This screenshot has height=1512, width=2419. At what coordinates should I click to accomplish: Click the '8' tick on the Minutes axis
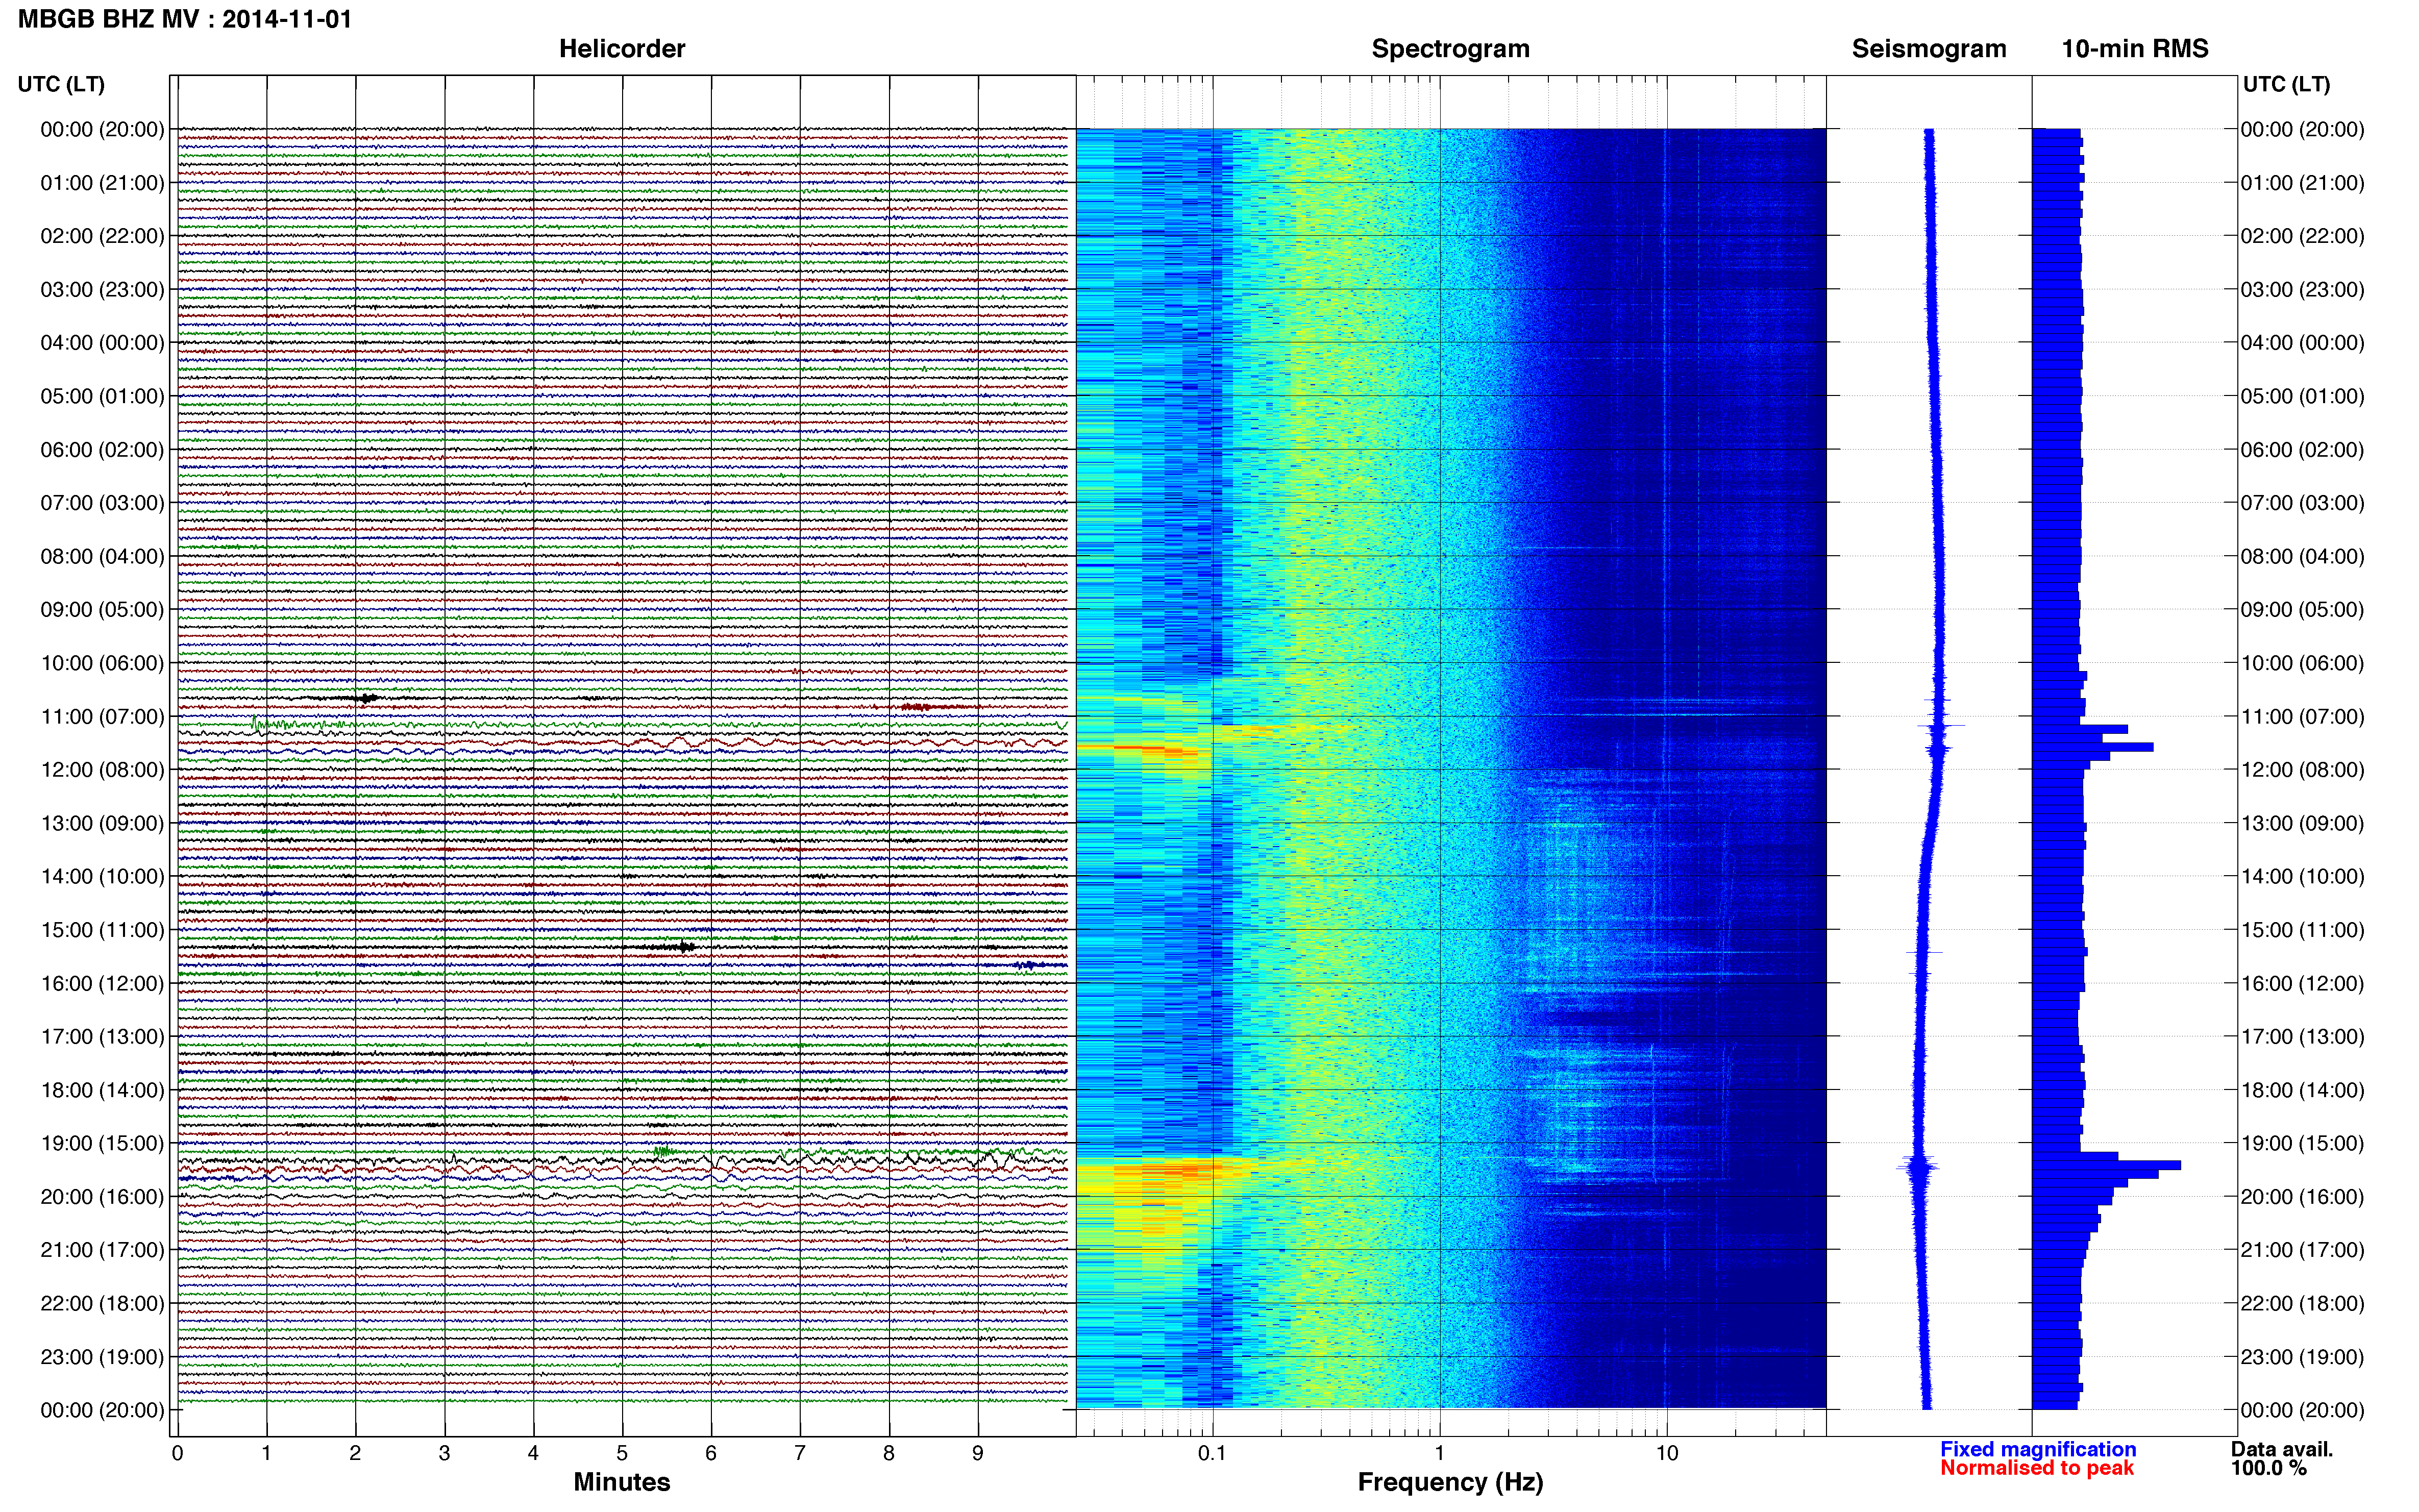coord(889,1453)
